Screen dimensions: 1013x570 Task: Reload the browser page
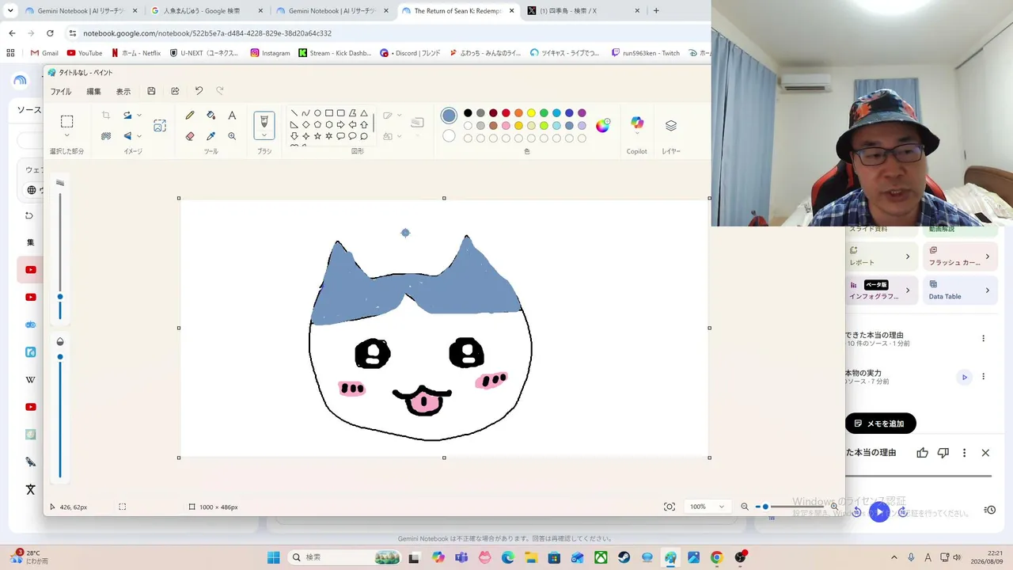point(50,33)
